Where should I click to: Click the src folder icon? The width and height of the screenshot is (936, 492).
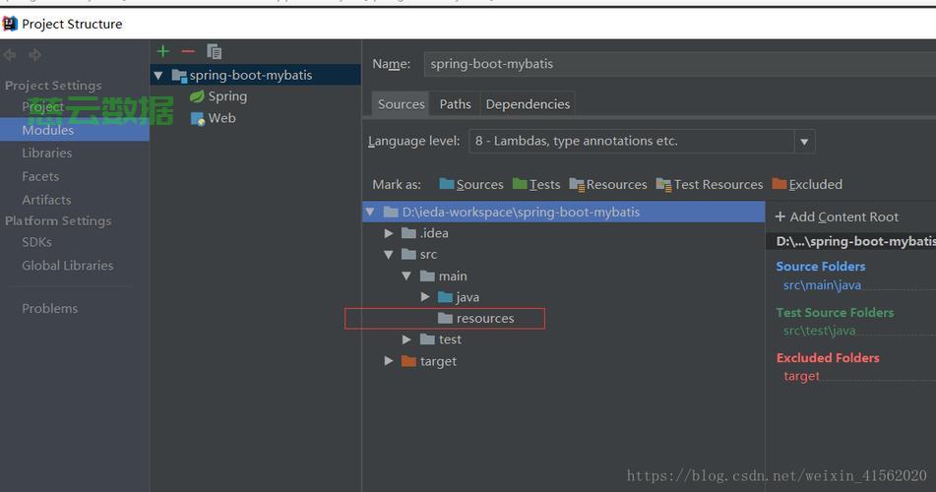point(408,254)
